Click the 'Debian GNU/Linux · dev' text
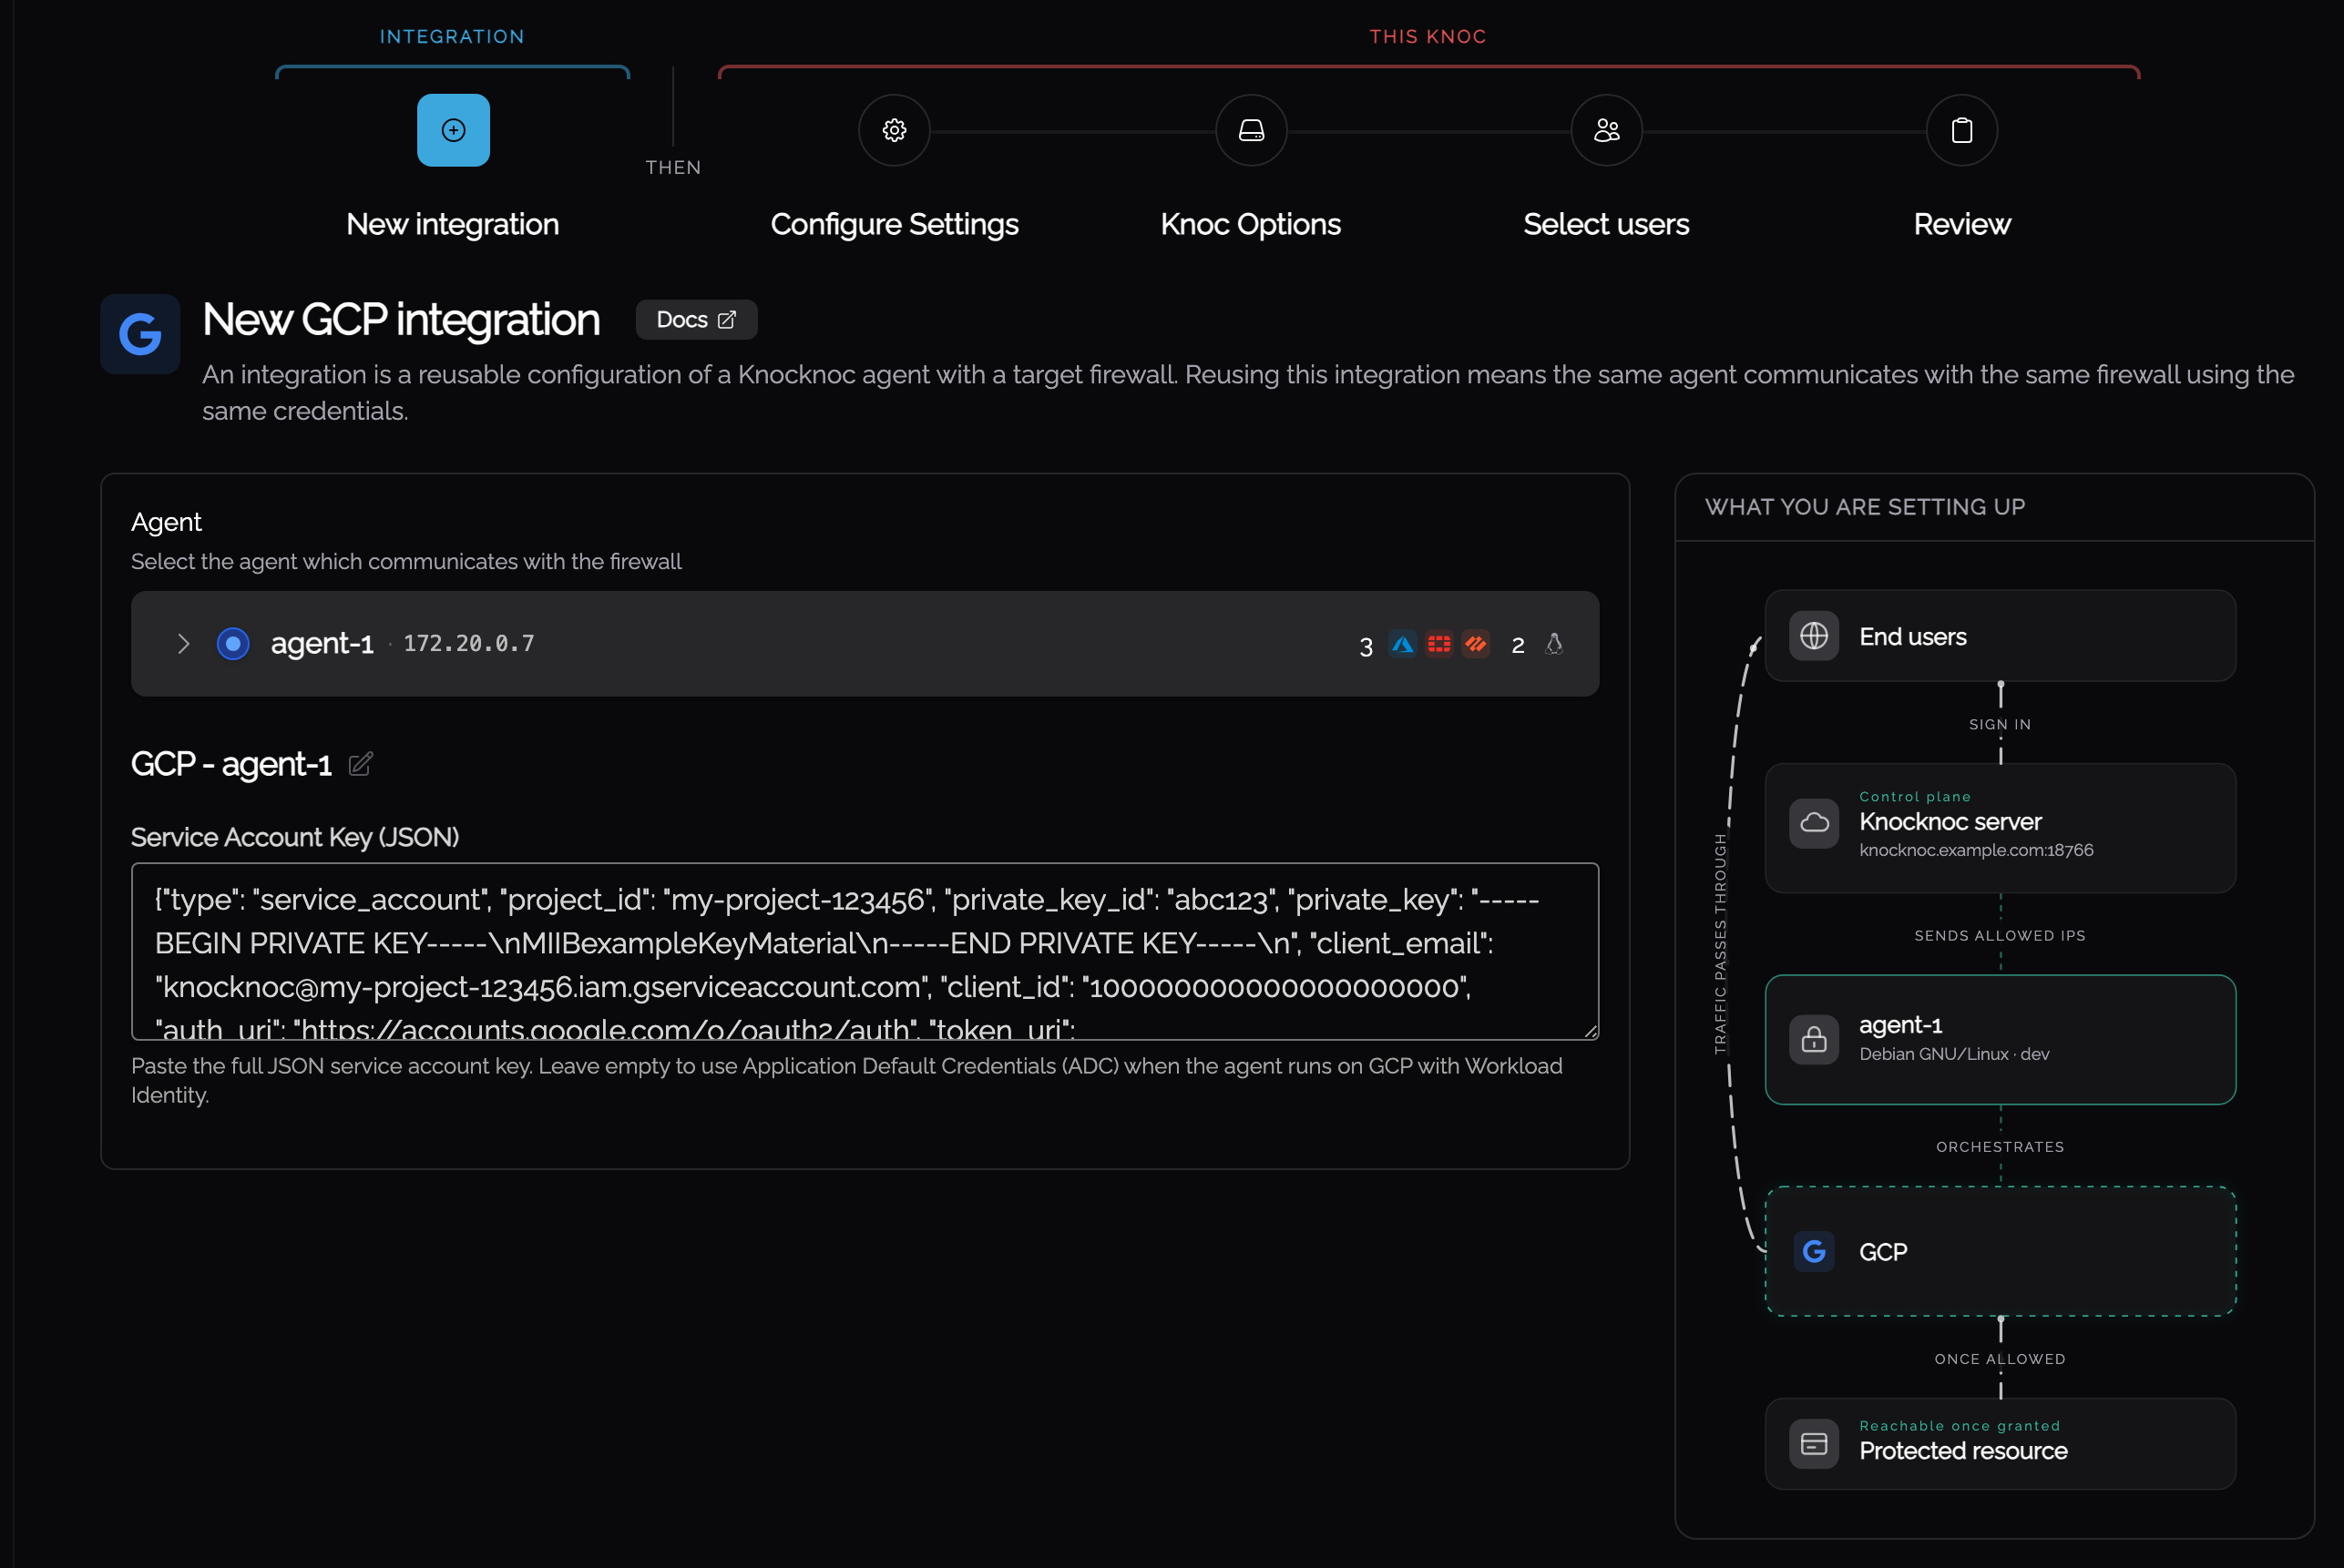This screenshot has height=1568, width=2344. point(1954,1054)
